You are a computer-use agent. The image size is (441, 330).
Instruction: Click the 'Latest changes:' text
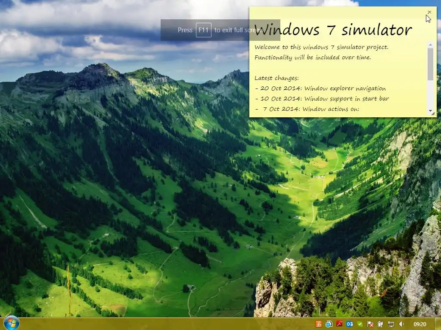(x=276, y=78)
